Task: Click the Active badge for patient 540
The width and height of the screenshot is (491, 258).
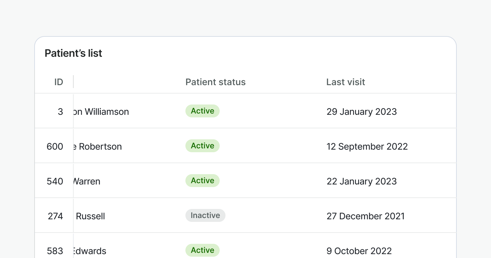Action: point(203,181)
